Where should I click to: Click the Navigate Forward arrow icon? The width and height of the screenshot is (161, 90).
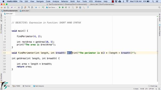coord(39,7)
